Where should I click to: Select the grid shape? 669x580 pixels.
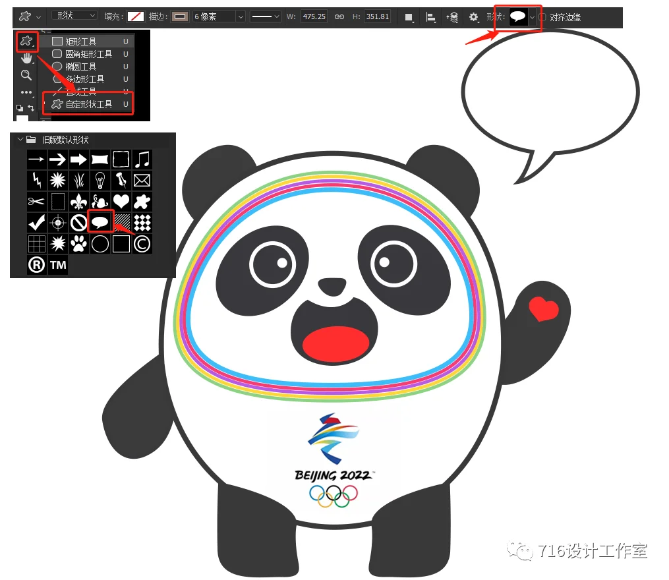(x=36, y=244)
